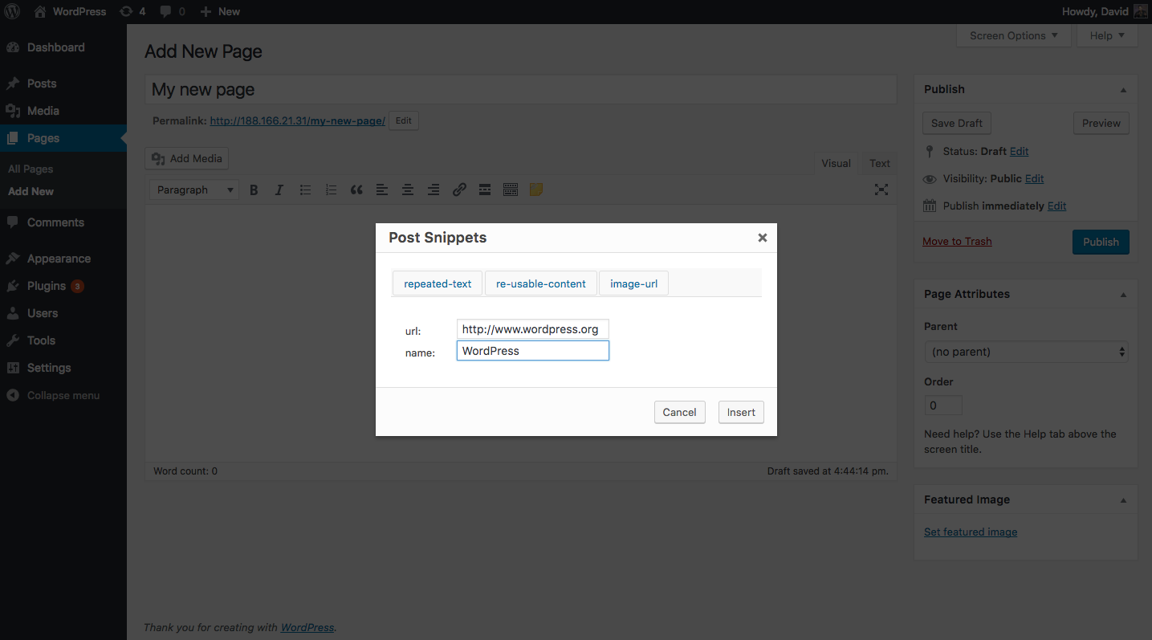Open the Comments menu
Image resolution: width=1152 pixels, height=640 pixels.
click(63, 222)
